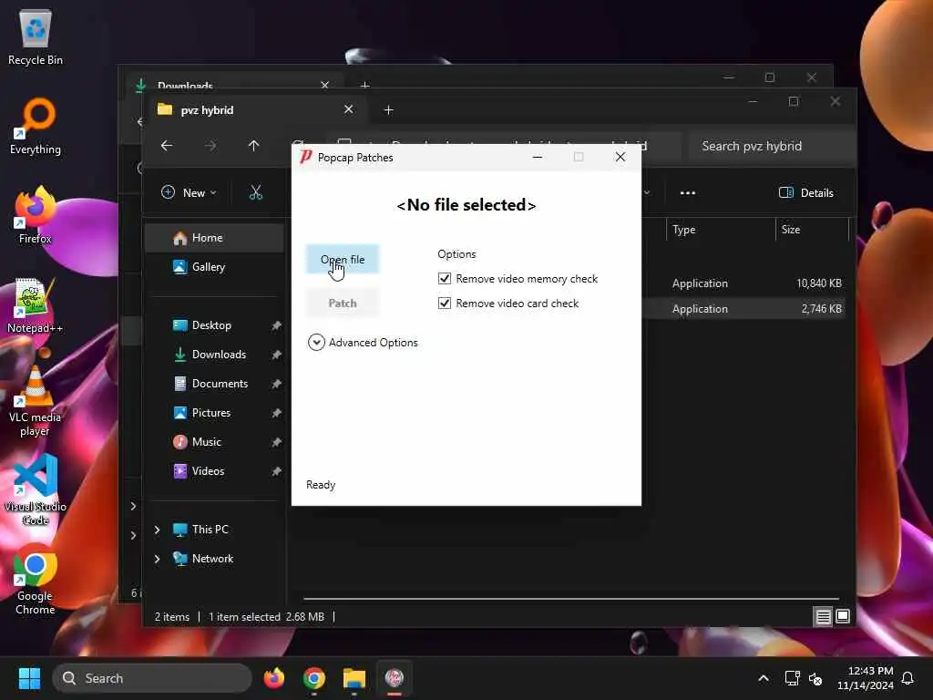Click Popcap Patches taskbar icon
Image resolution: width=933 pixels, height=700 pixels.
394,678
